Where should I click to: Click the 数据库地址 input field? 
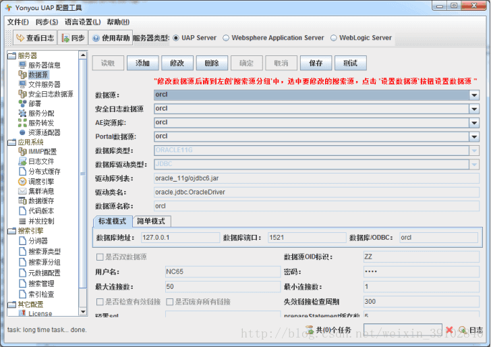(x=180, y=238)
